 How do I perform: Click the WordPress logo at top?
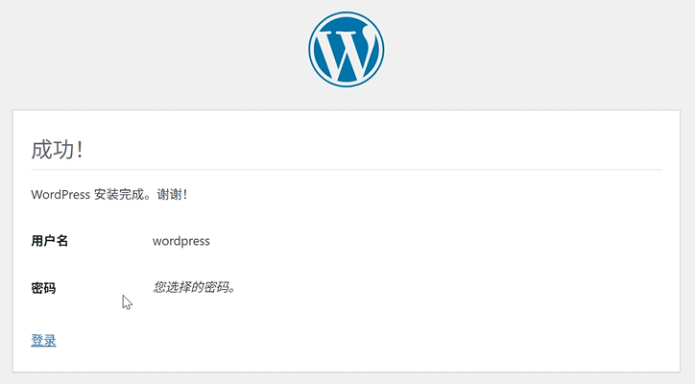(347, 49)
